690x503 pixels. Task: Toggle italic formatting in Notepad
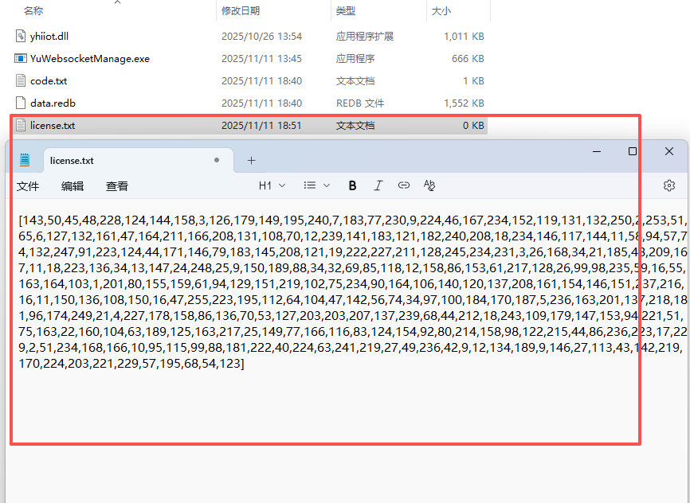click(x=378, y=185)
